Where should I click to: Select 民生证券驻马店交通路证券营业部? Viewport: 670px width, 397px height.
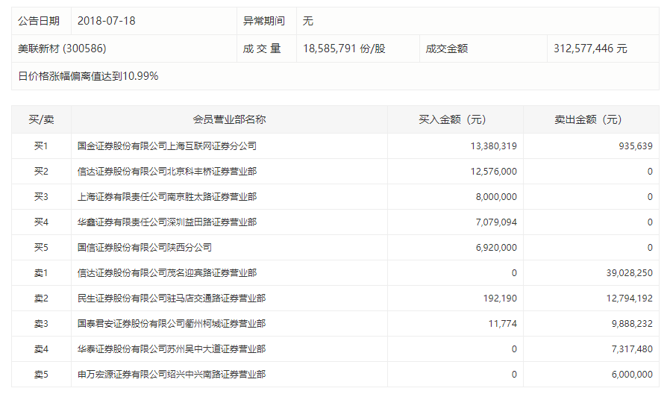(x=171, y=298)
